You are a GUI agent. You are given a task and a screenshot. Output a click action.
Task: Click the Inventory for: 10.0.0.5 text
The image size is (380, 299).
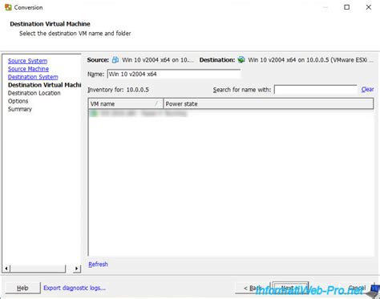(118, 90)
